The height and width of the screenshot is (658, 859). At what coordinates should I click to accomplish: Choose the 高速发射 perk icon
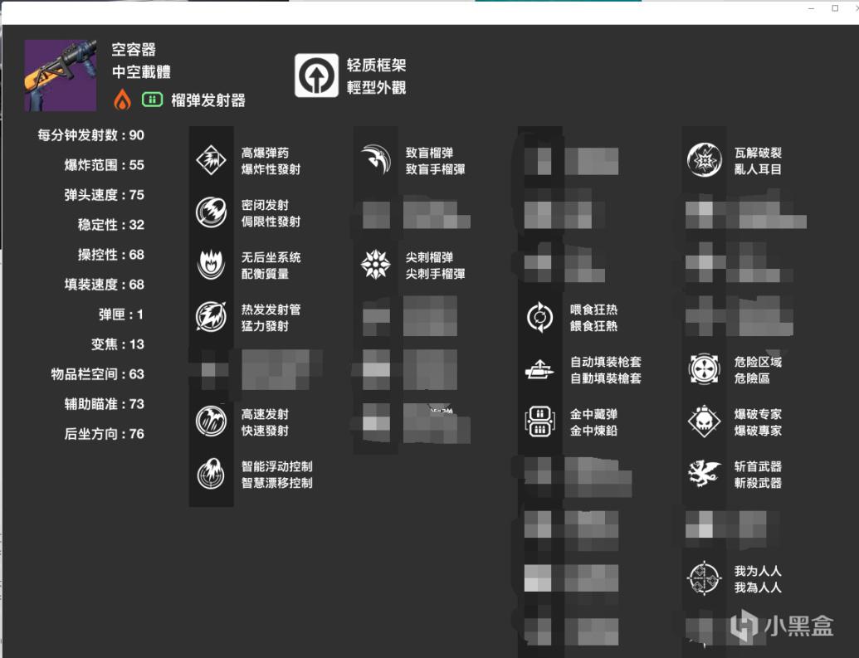(x=211, y=422)
